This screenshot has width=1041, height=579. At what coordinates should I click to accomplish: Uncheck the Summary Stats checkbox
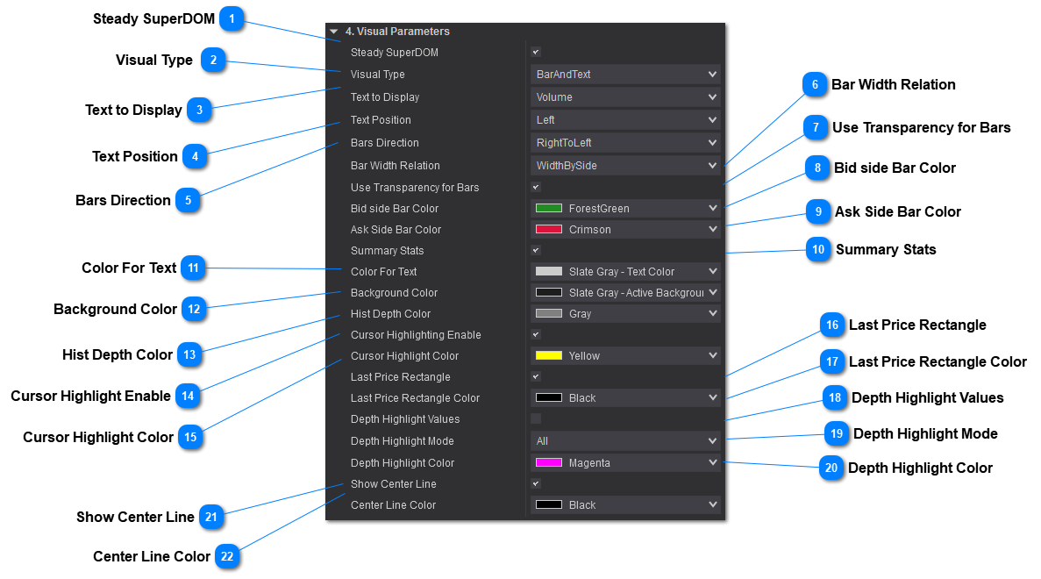(x=536, y=250)
